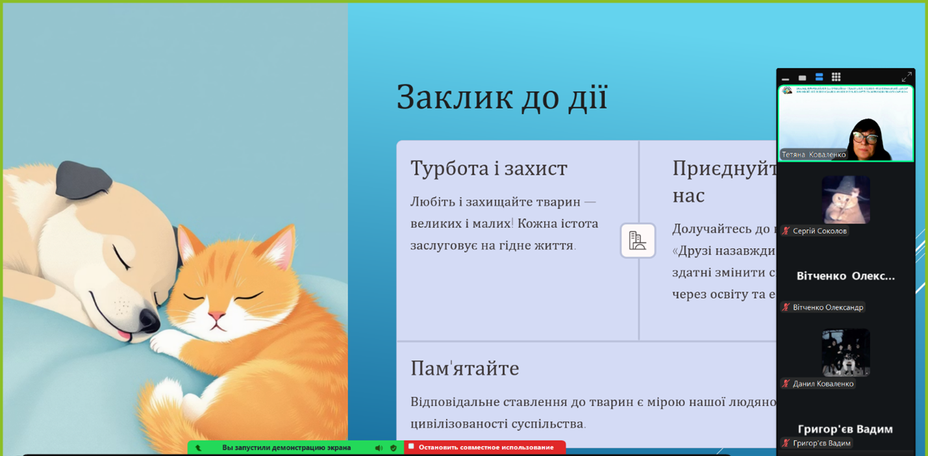Screen dimensions: 928x456
Task: Click the speaker audio icon in share bar
Action: [x=379, y=448]
